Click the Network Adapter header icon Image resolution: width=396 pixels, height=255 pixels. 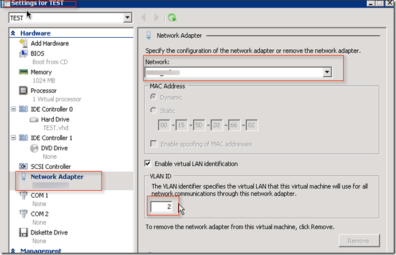(x=148, y=36)
